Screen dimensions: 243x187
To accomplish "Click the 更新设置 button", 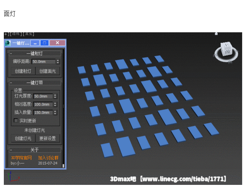I will pyautogui.click(x=48, y=138).
